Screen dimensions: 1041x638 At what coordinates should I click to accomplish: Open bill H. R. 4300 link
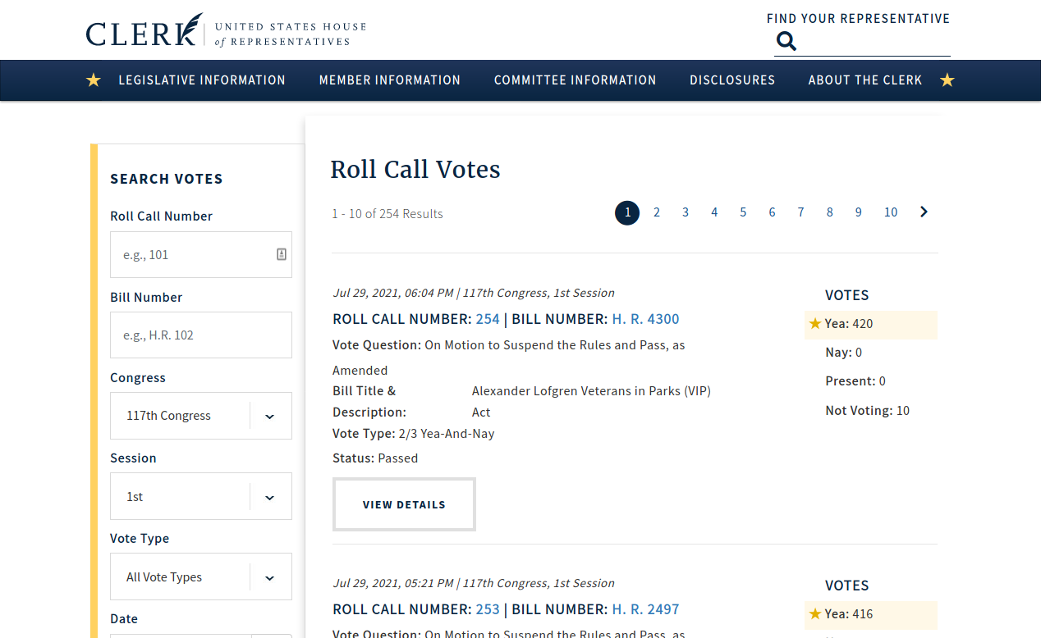coord(646,319)
